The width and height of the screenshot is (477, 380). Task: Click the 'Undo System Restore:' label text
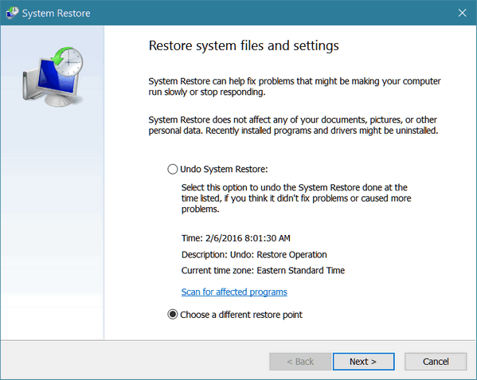coord(224,169)
